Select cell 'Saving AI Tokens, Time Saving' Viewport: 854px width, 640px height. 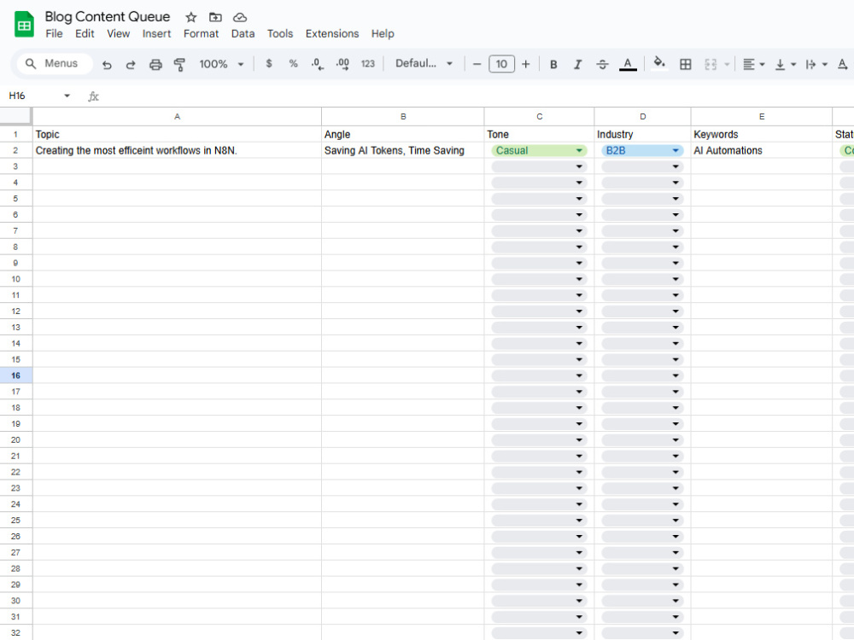(403, 151)
